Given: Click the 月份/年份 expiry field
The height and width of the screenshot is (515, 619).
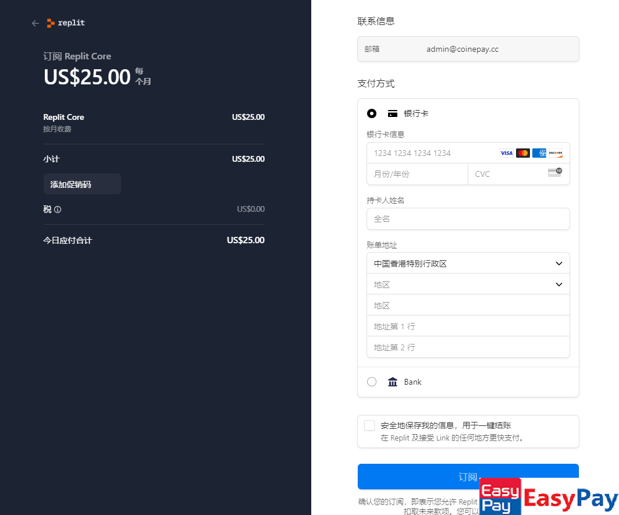Looking at the screenshot, I should [x=417, y=174].
